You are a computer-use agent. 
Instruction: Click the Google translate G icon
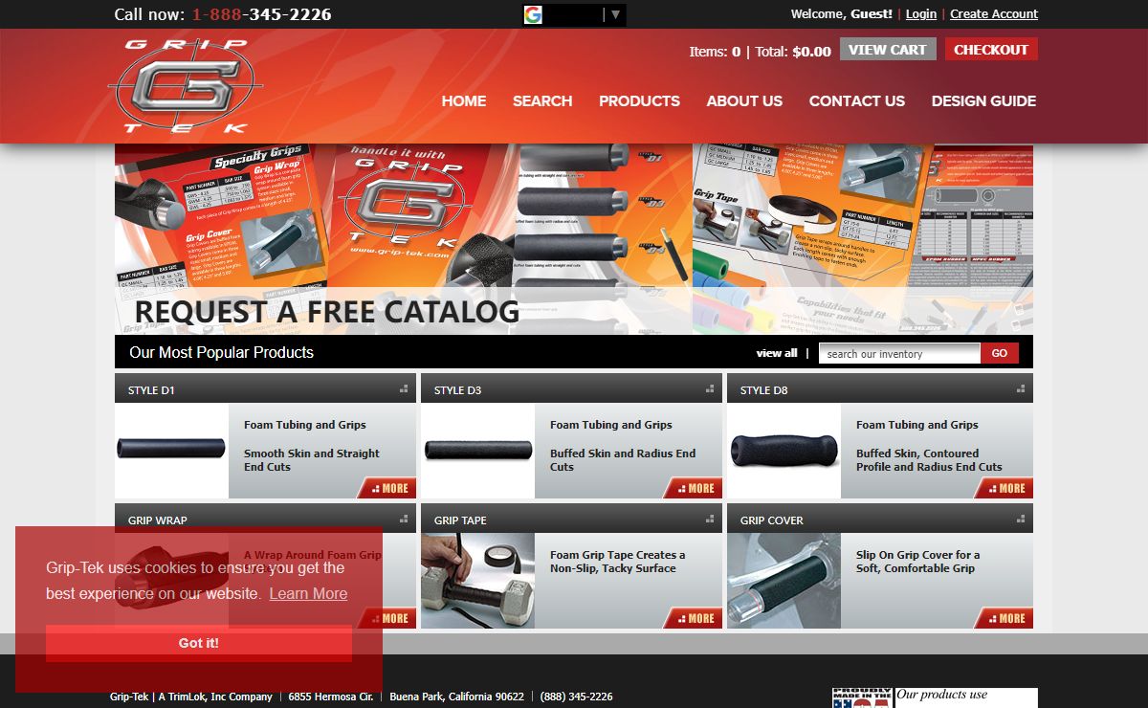pyautogui.click(x=533, y=14)
